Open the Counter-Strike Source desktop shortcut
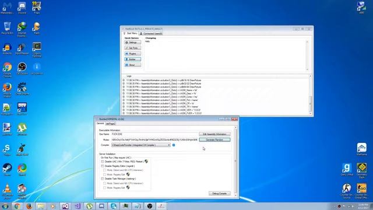 [x=347, y=191]
